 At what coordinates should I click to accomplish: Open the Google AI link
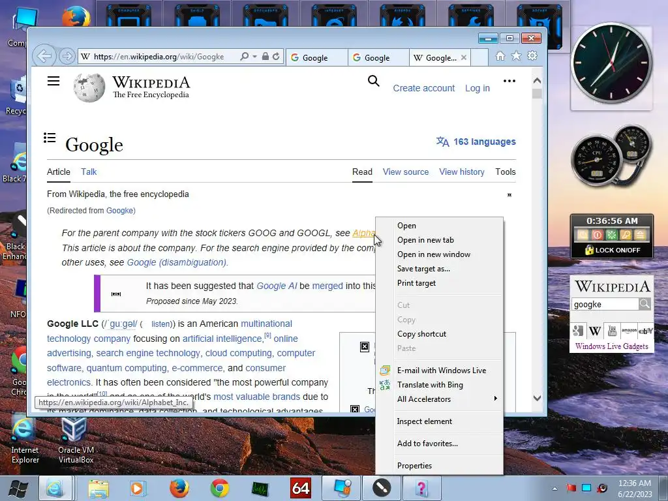[x=277, y=286]
